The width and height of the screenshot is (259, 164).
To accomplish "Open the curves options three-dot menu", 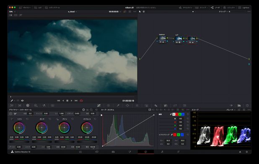I will (x=188, y=110).
